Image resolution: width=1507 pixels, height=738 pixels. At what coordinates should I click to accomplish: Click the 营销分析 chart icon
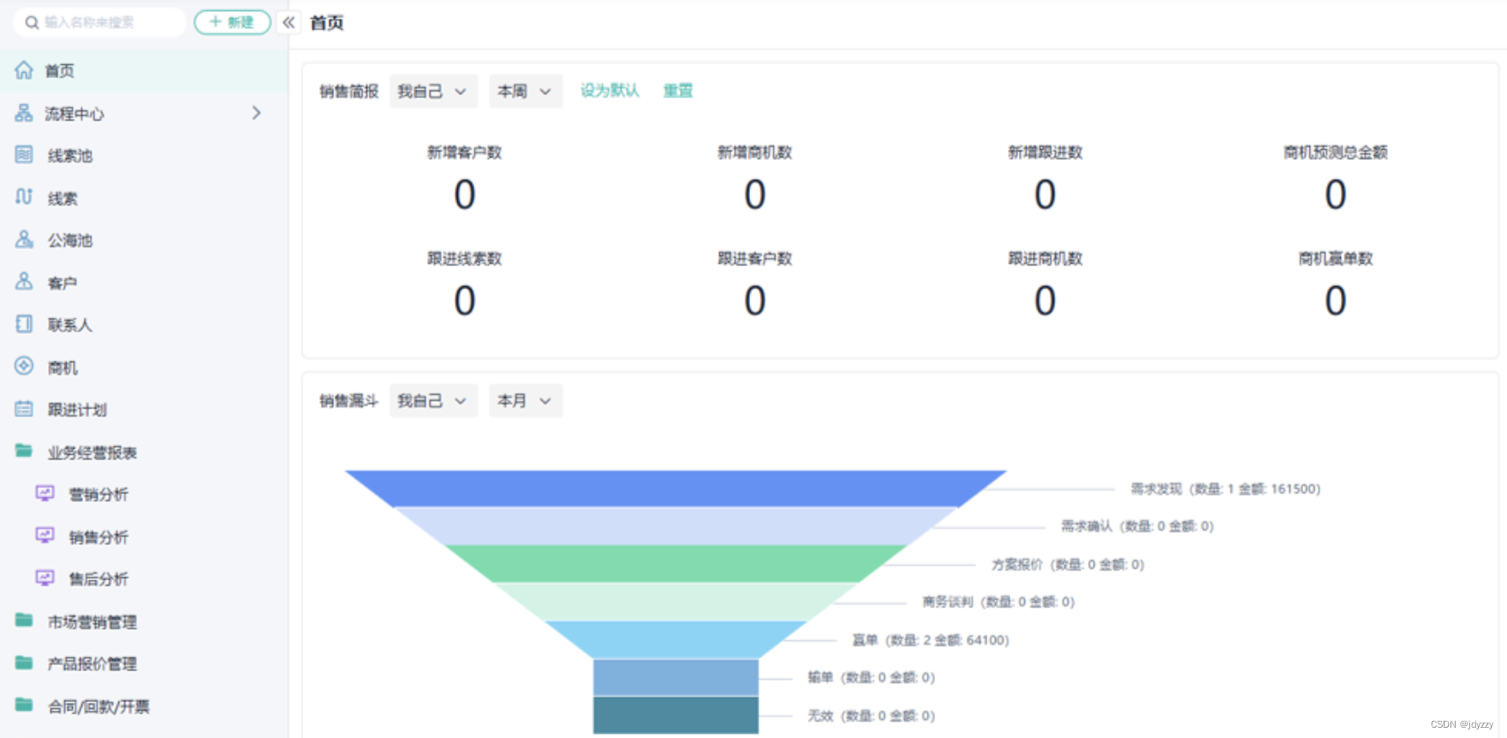pyautogui.click(x=45, y=493)
